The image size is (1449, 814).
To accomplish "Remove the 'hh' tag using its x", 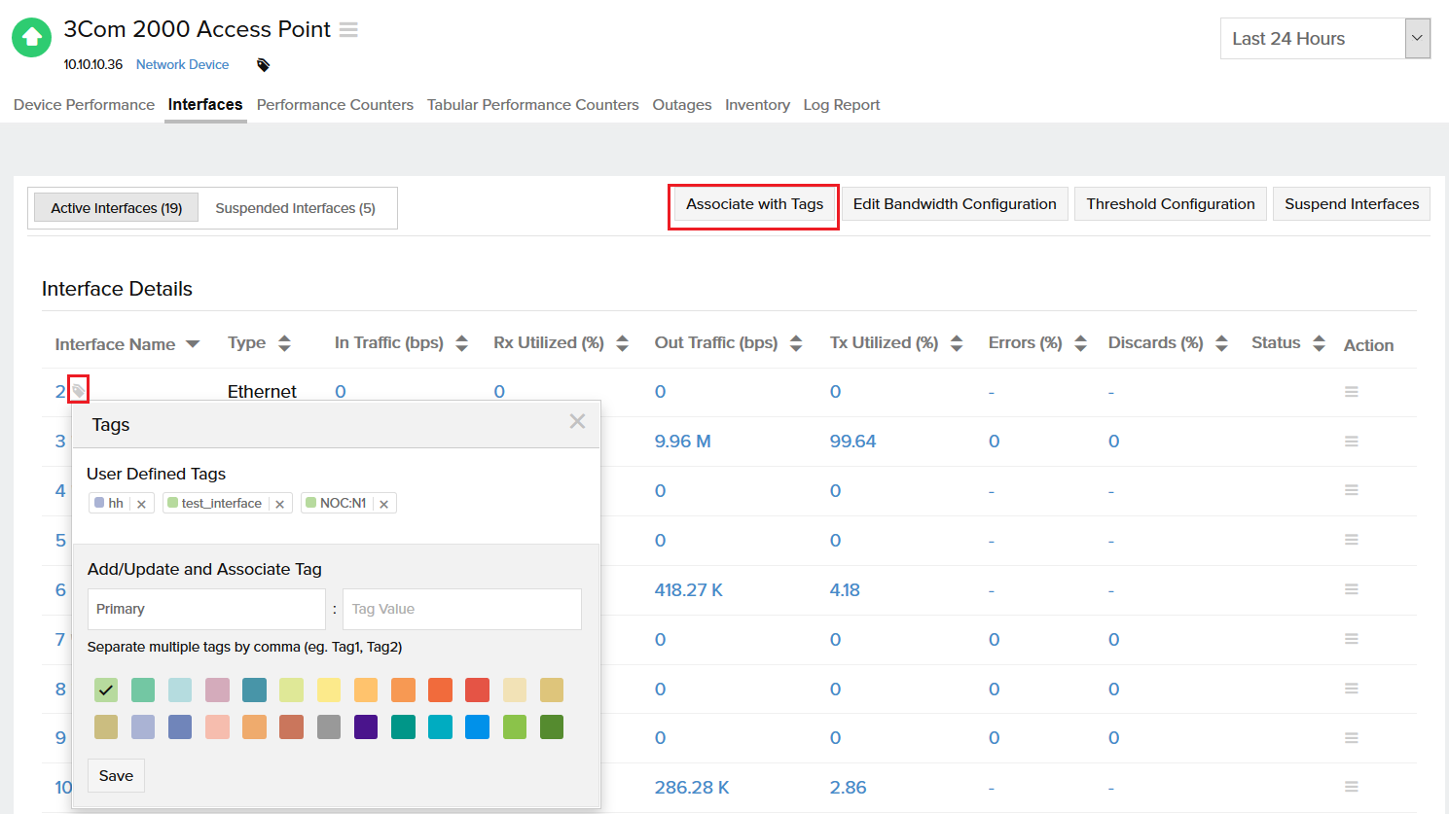I will [x=141, y=504].
